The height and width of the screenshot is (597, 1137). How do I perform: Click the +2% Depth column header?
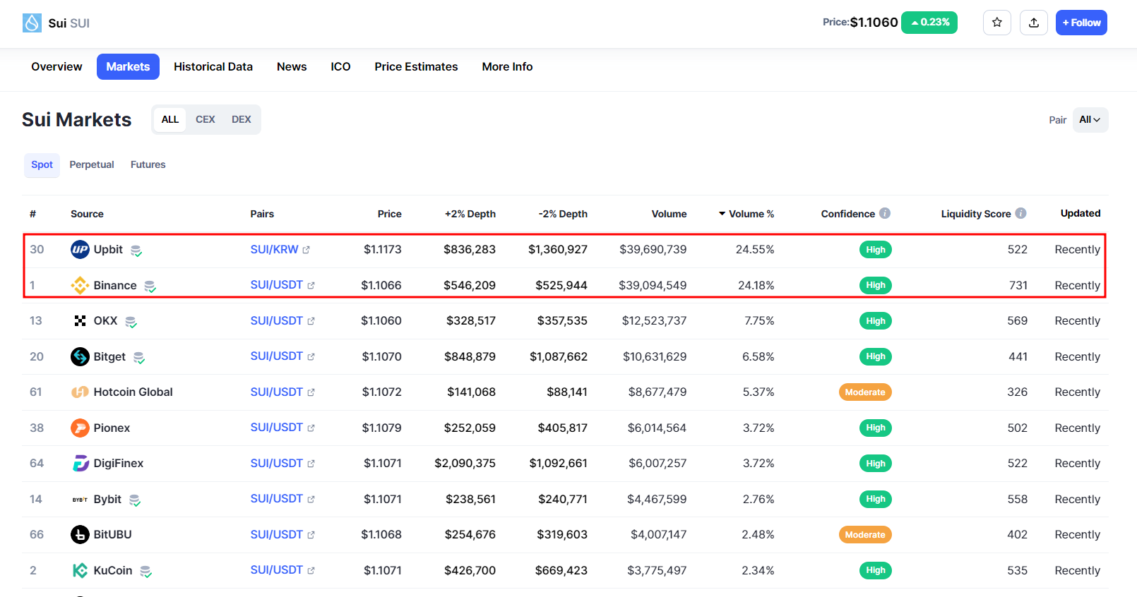click(x=470, y=214)
